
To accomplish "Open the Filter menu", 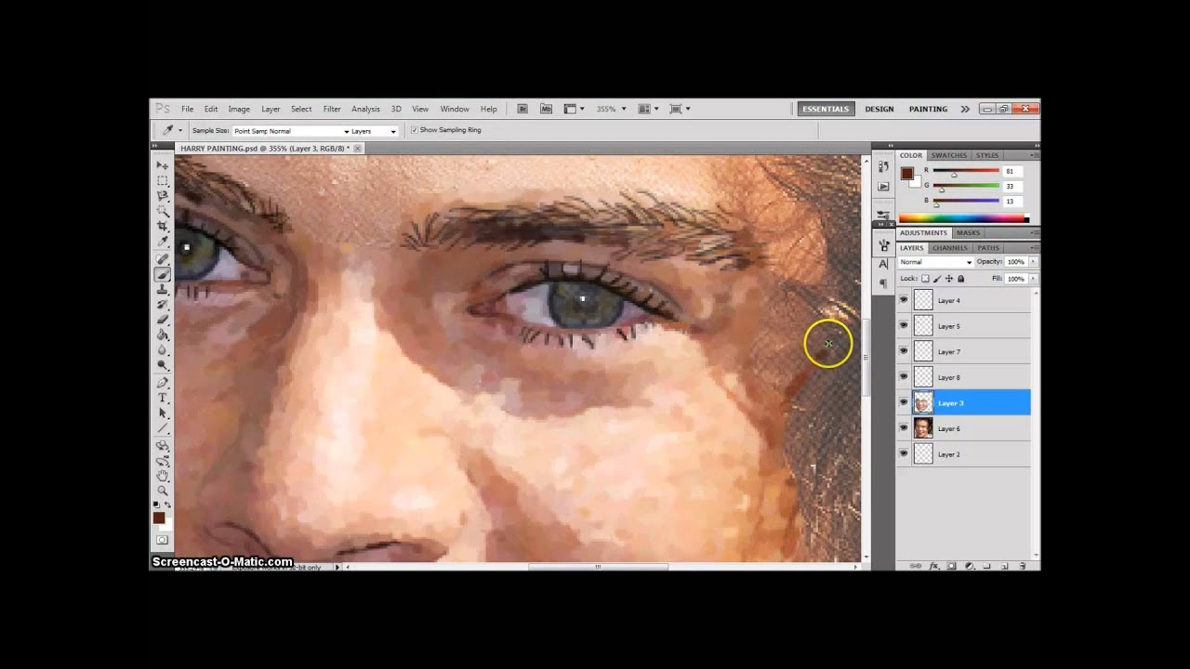I will coord(332,109).
